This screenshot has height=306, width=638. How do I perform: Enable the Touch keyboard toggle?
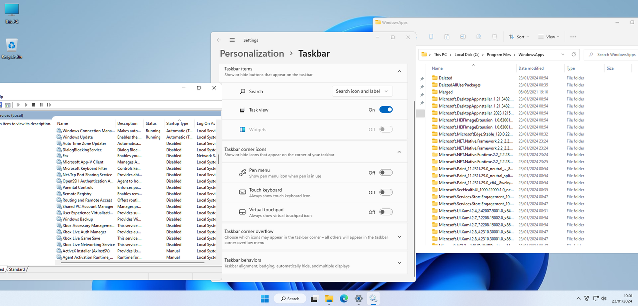(x=386, y=192)
